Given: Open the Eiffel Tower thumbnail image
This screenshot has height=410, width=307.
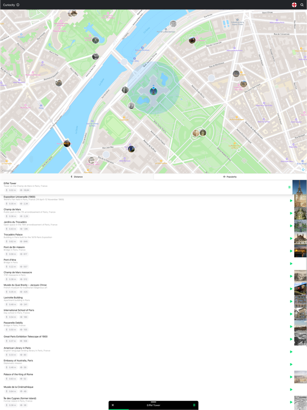Looking at the screenshot, I should pos(300,187).
